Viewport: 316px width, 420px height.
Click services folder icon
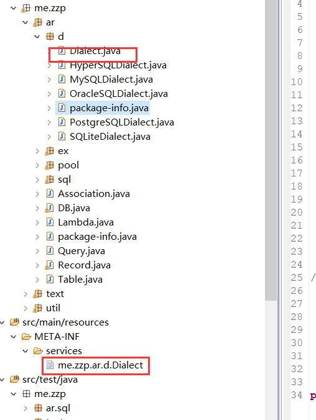38,350
